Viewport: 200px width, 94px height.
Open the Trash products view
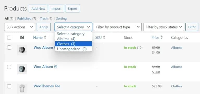pyautogui.click(x=44, y=19)
